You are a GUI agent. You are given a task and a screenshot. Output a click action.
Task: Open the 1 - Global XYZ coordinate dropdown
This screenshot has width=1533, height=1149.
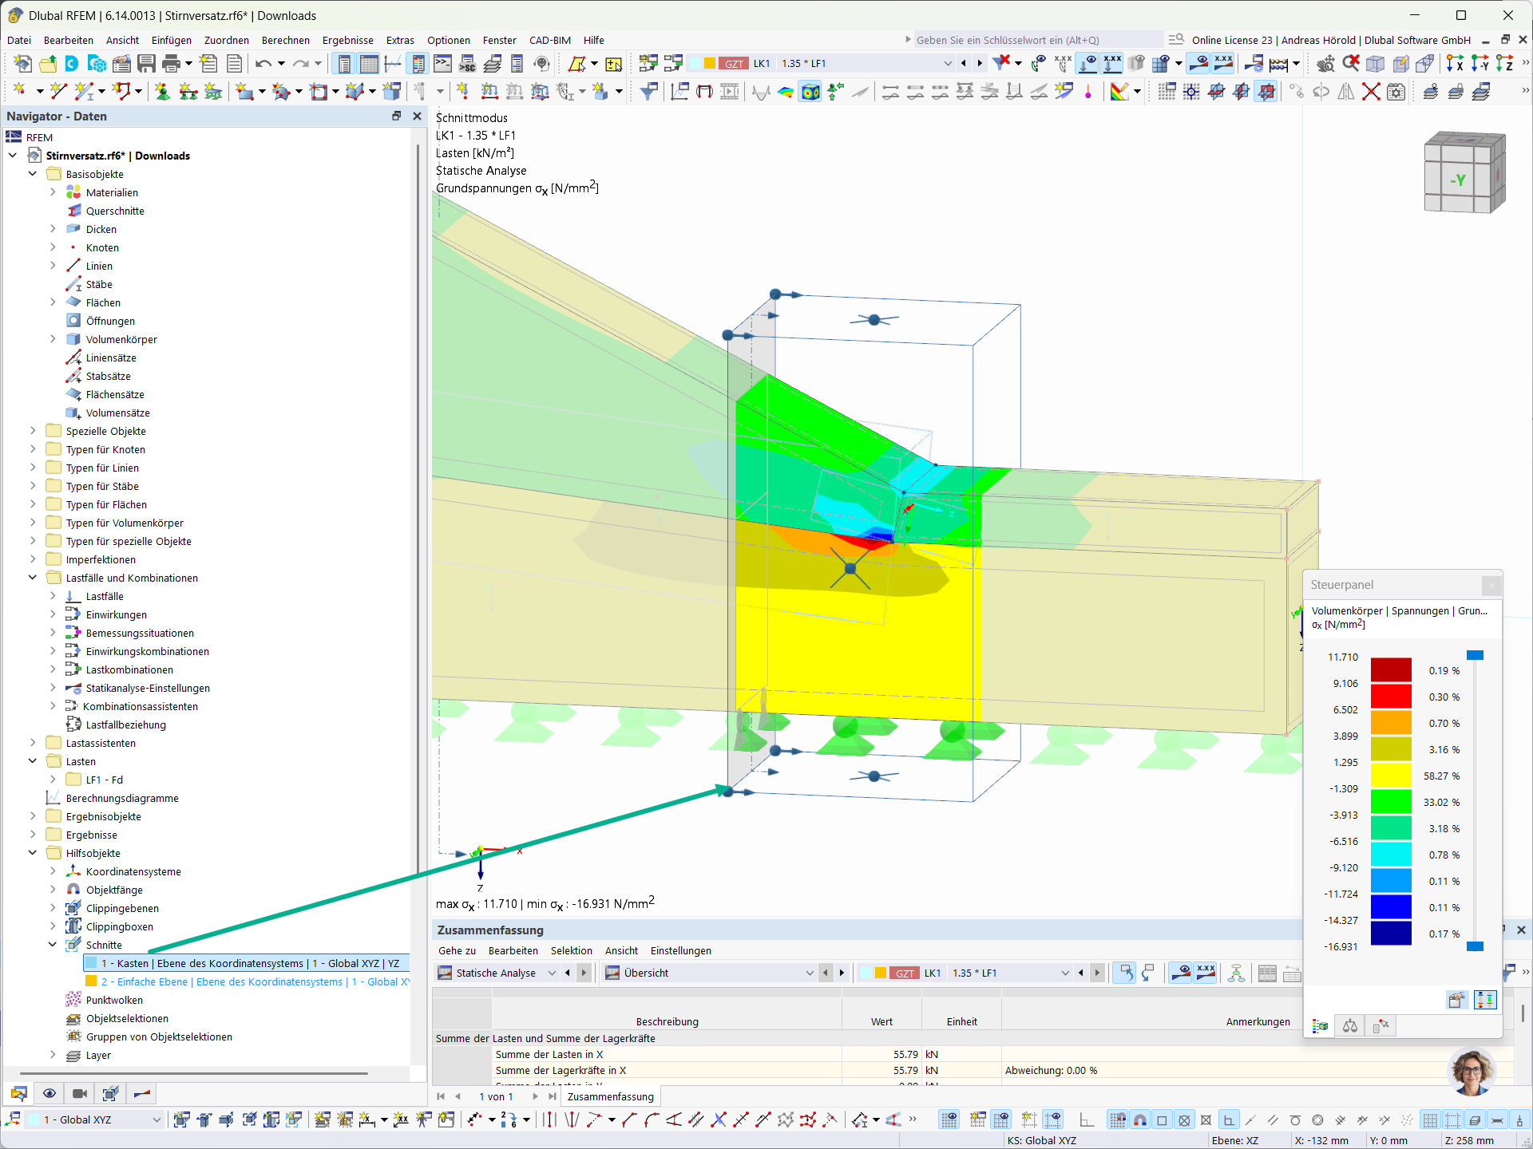(157, 1119)
